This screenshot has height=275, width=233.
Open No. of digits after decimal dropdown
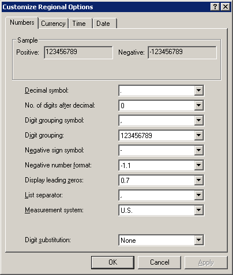tap(198, 105)
